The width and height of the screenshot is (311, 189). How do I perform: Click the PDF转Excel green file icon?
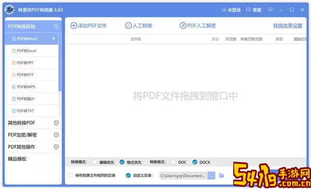click(13, 51)
